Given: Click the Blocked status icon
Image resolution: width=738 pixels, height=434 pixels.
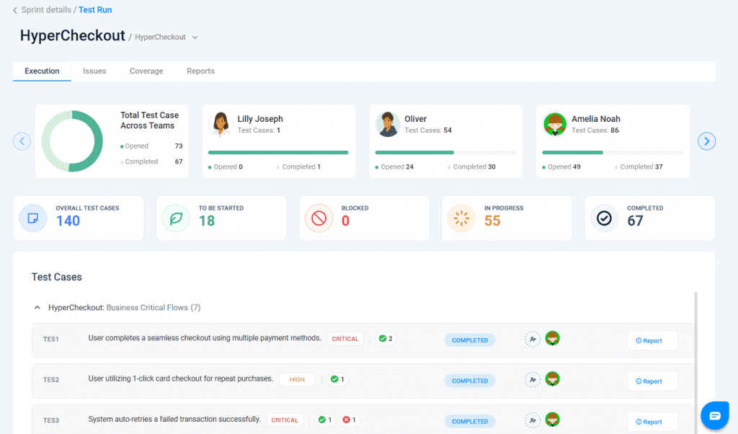Looking at the screenshot, I should [x=319, y=218].
